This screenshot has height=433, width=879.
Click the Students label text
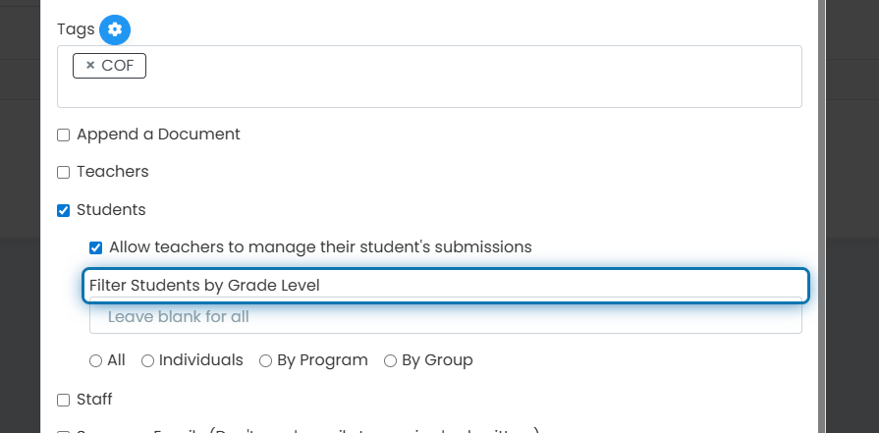[x=111, y=209]
